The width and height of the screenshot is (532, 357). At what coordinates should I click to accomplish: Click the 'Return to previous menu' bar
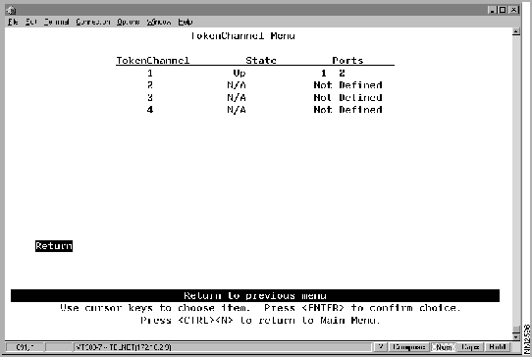click(255, 295)
